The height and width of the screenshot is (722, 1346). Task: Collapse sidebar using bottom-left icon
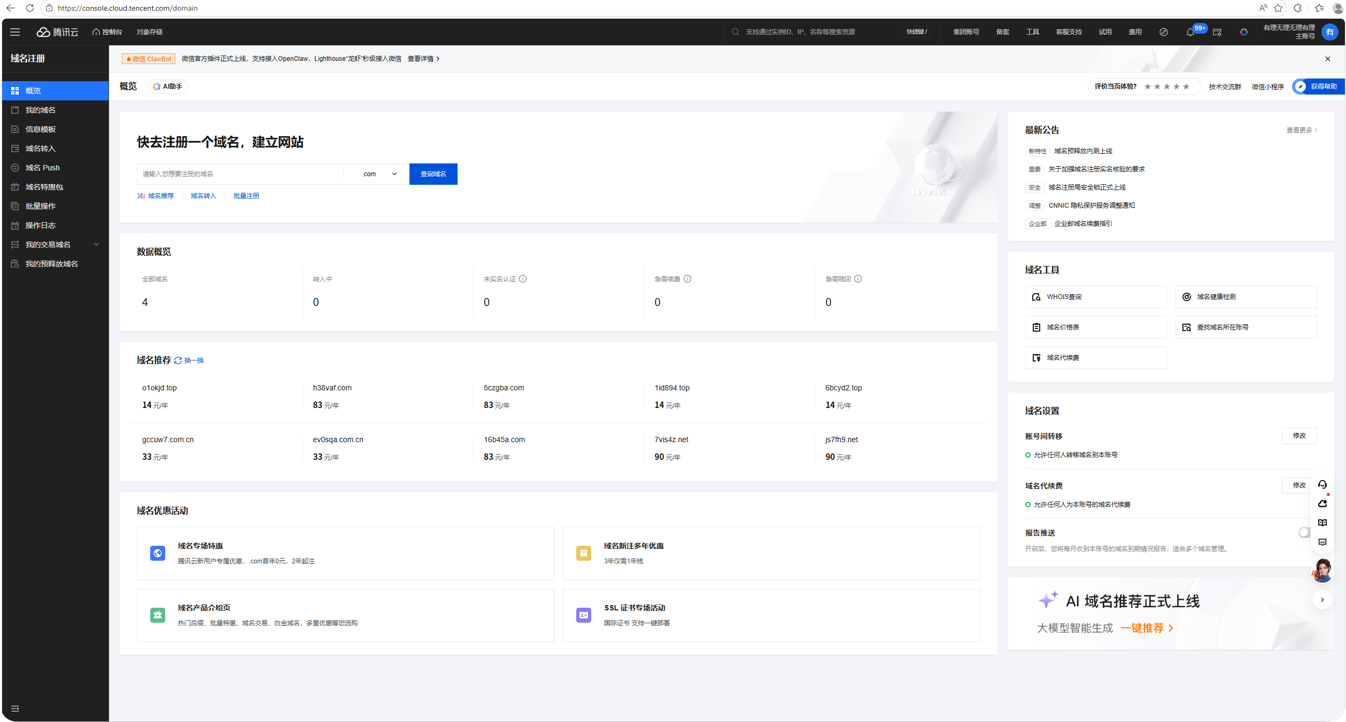[15, 709]
